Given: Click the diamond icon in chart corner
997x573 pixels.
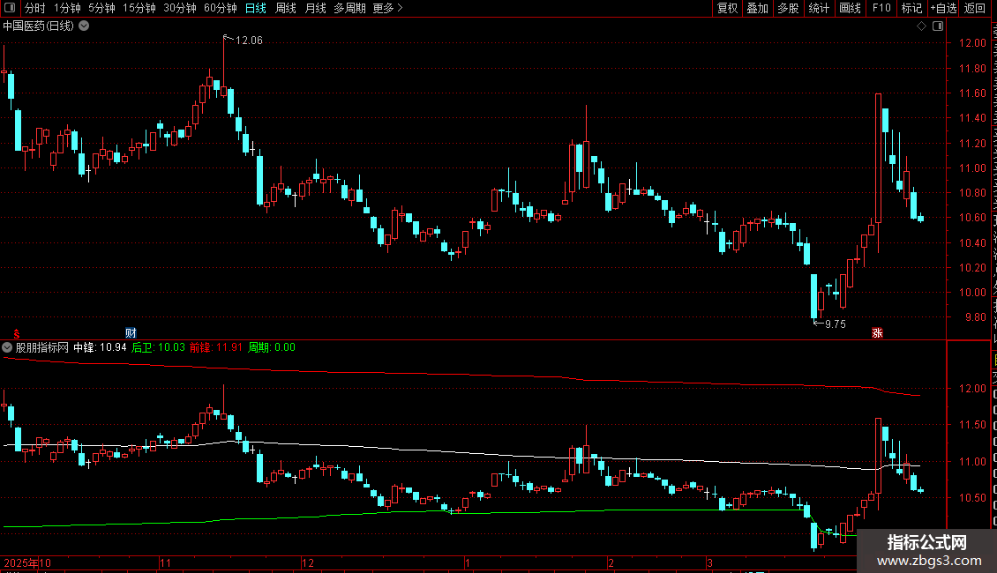Looking at the screenshot, I should (921, 26).
